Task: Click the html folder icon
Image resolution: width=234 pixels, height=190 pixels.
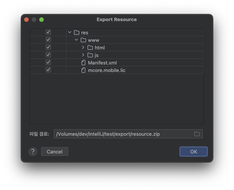Action: click(x=90, y=47)
